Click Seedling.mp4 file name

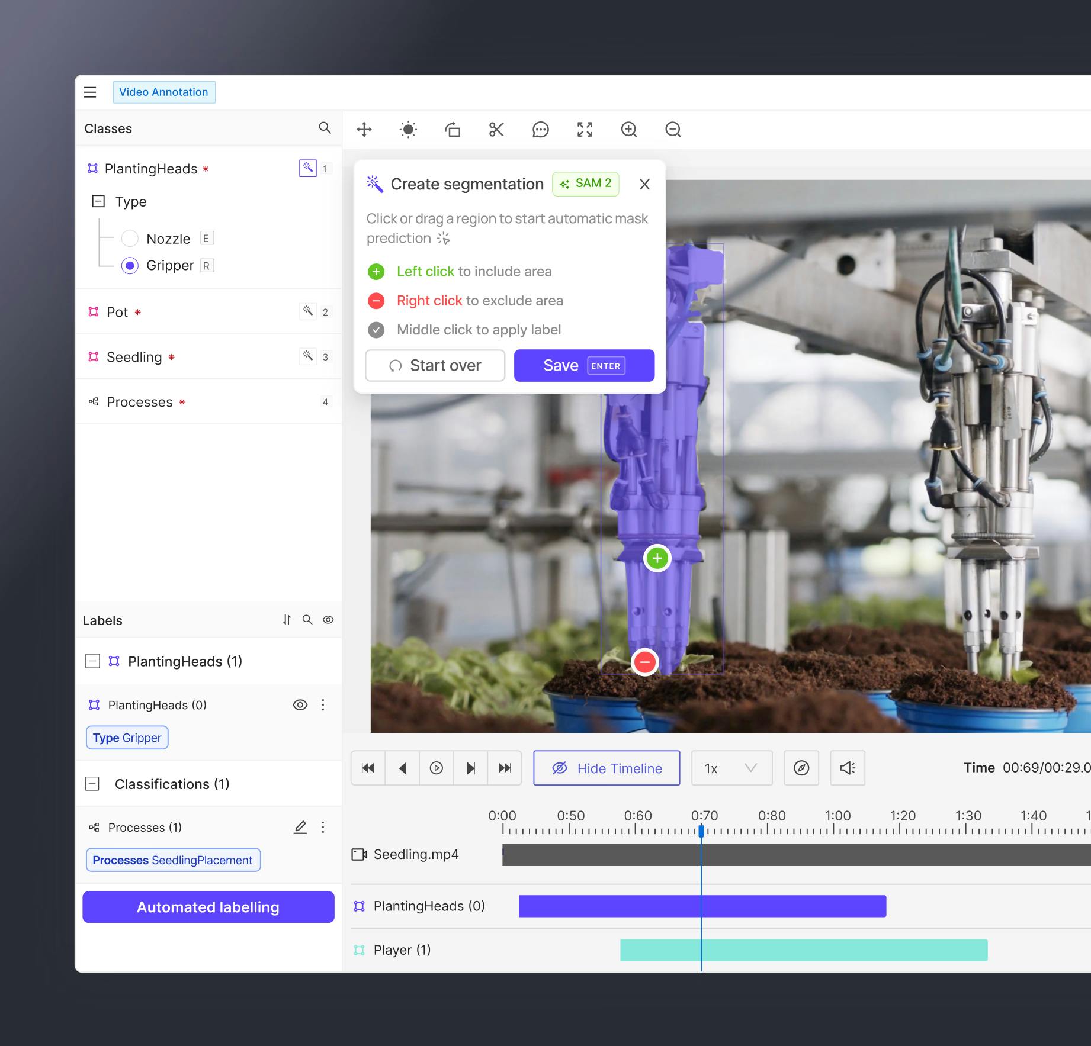[x=416, y=854]
